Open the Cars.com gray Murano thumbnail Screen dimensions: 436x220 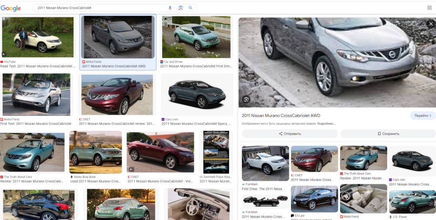click(x=197, y=95)
